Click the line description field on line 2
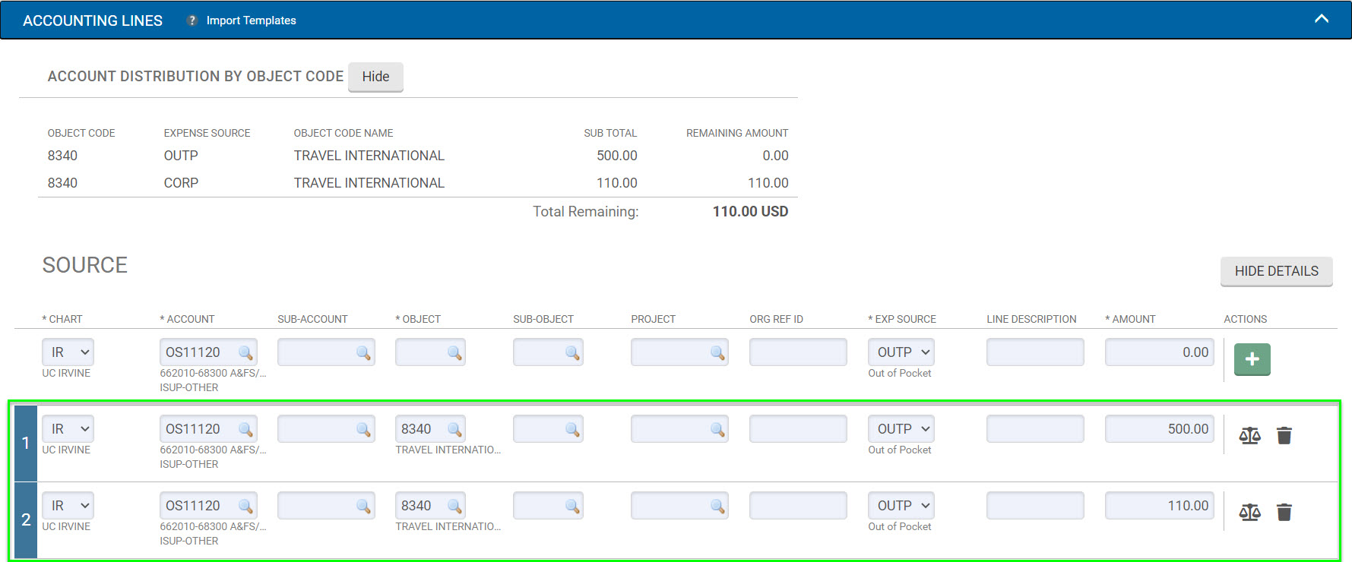 (1035, 506)
